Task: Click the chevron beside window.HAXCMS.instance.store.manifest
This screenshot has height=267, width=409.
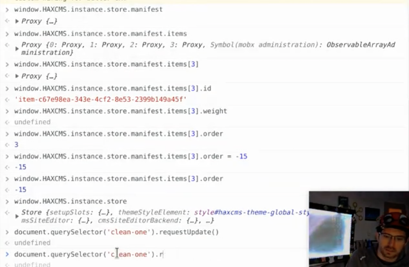Action: pos(6,9)
